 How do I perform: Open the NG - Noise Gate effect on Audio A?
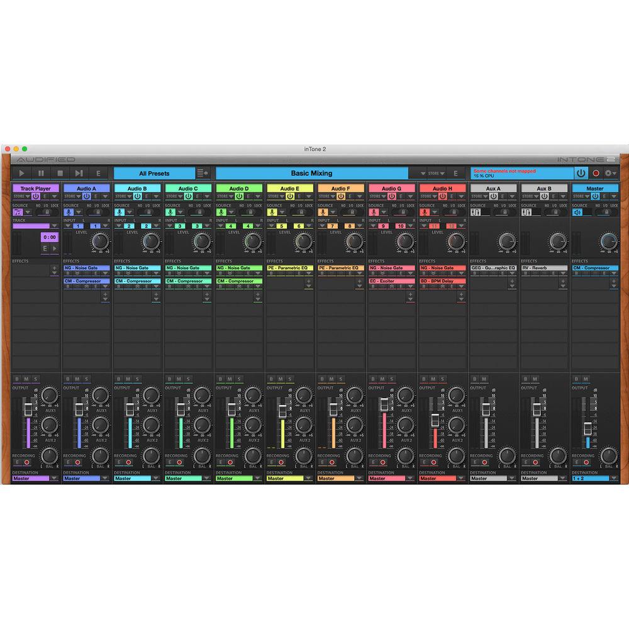82,268
